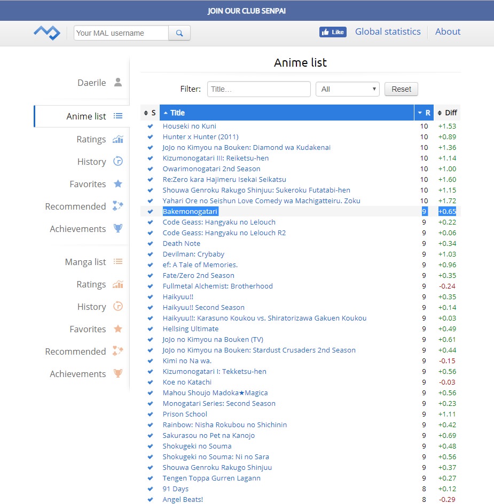This screenshot has width=494, height=504.
Task: Open ef: A Tale of Memories. link
Action: [200, 265]
